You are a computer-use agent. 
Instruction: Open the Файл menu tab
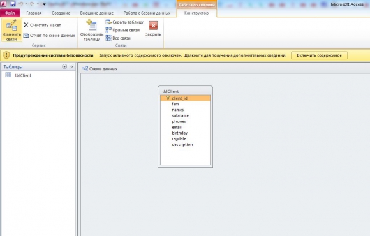click(x=10, y=13)
